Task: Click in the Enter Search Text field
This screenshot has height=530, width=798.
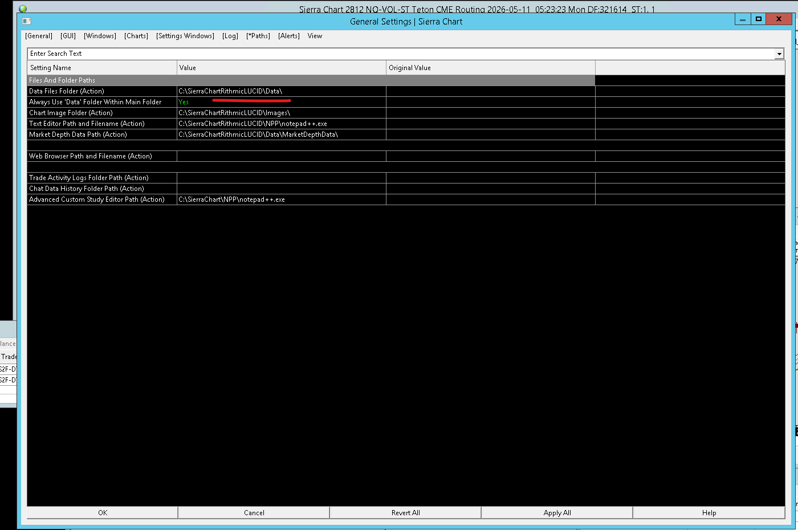Action: [401, 54]
